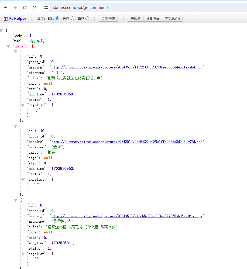247x269 pixels.
Task: Collapse the root JSON object
Action: point(1,31)
